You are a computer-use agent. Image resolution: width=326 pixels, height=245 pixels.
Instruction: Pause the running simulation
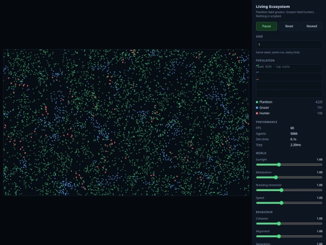(266, 26)
